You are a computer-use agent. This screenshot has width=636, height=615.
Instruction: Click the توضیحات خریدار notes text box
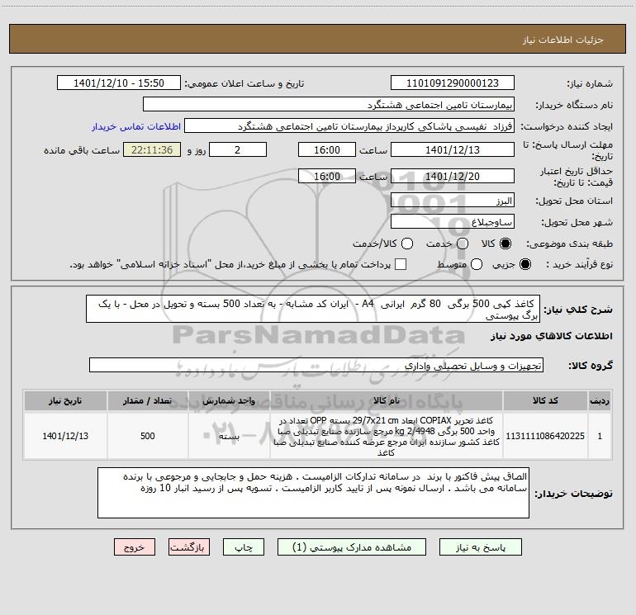click(313, 493)
